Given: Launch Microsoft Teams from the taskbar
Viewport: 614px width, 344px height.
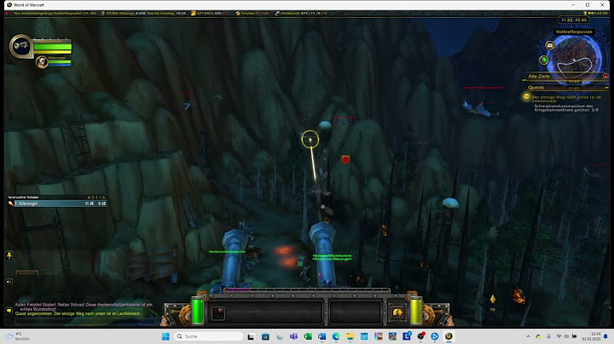Looking at the screenshot, I should pyautogui.click(x=293, y=336).
